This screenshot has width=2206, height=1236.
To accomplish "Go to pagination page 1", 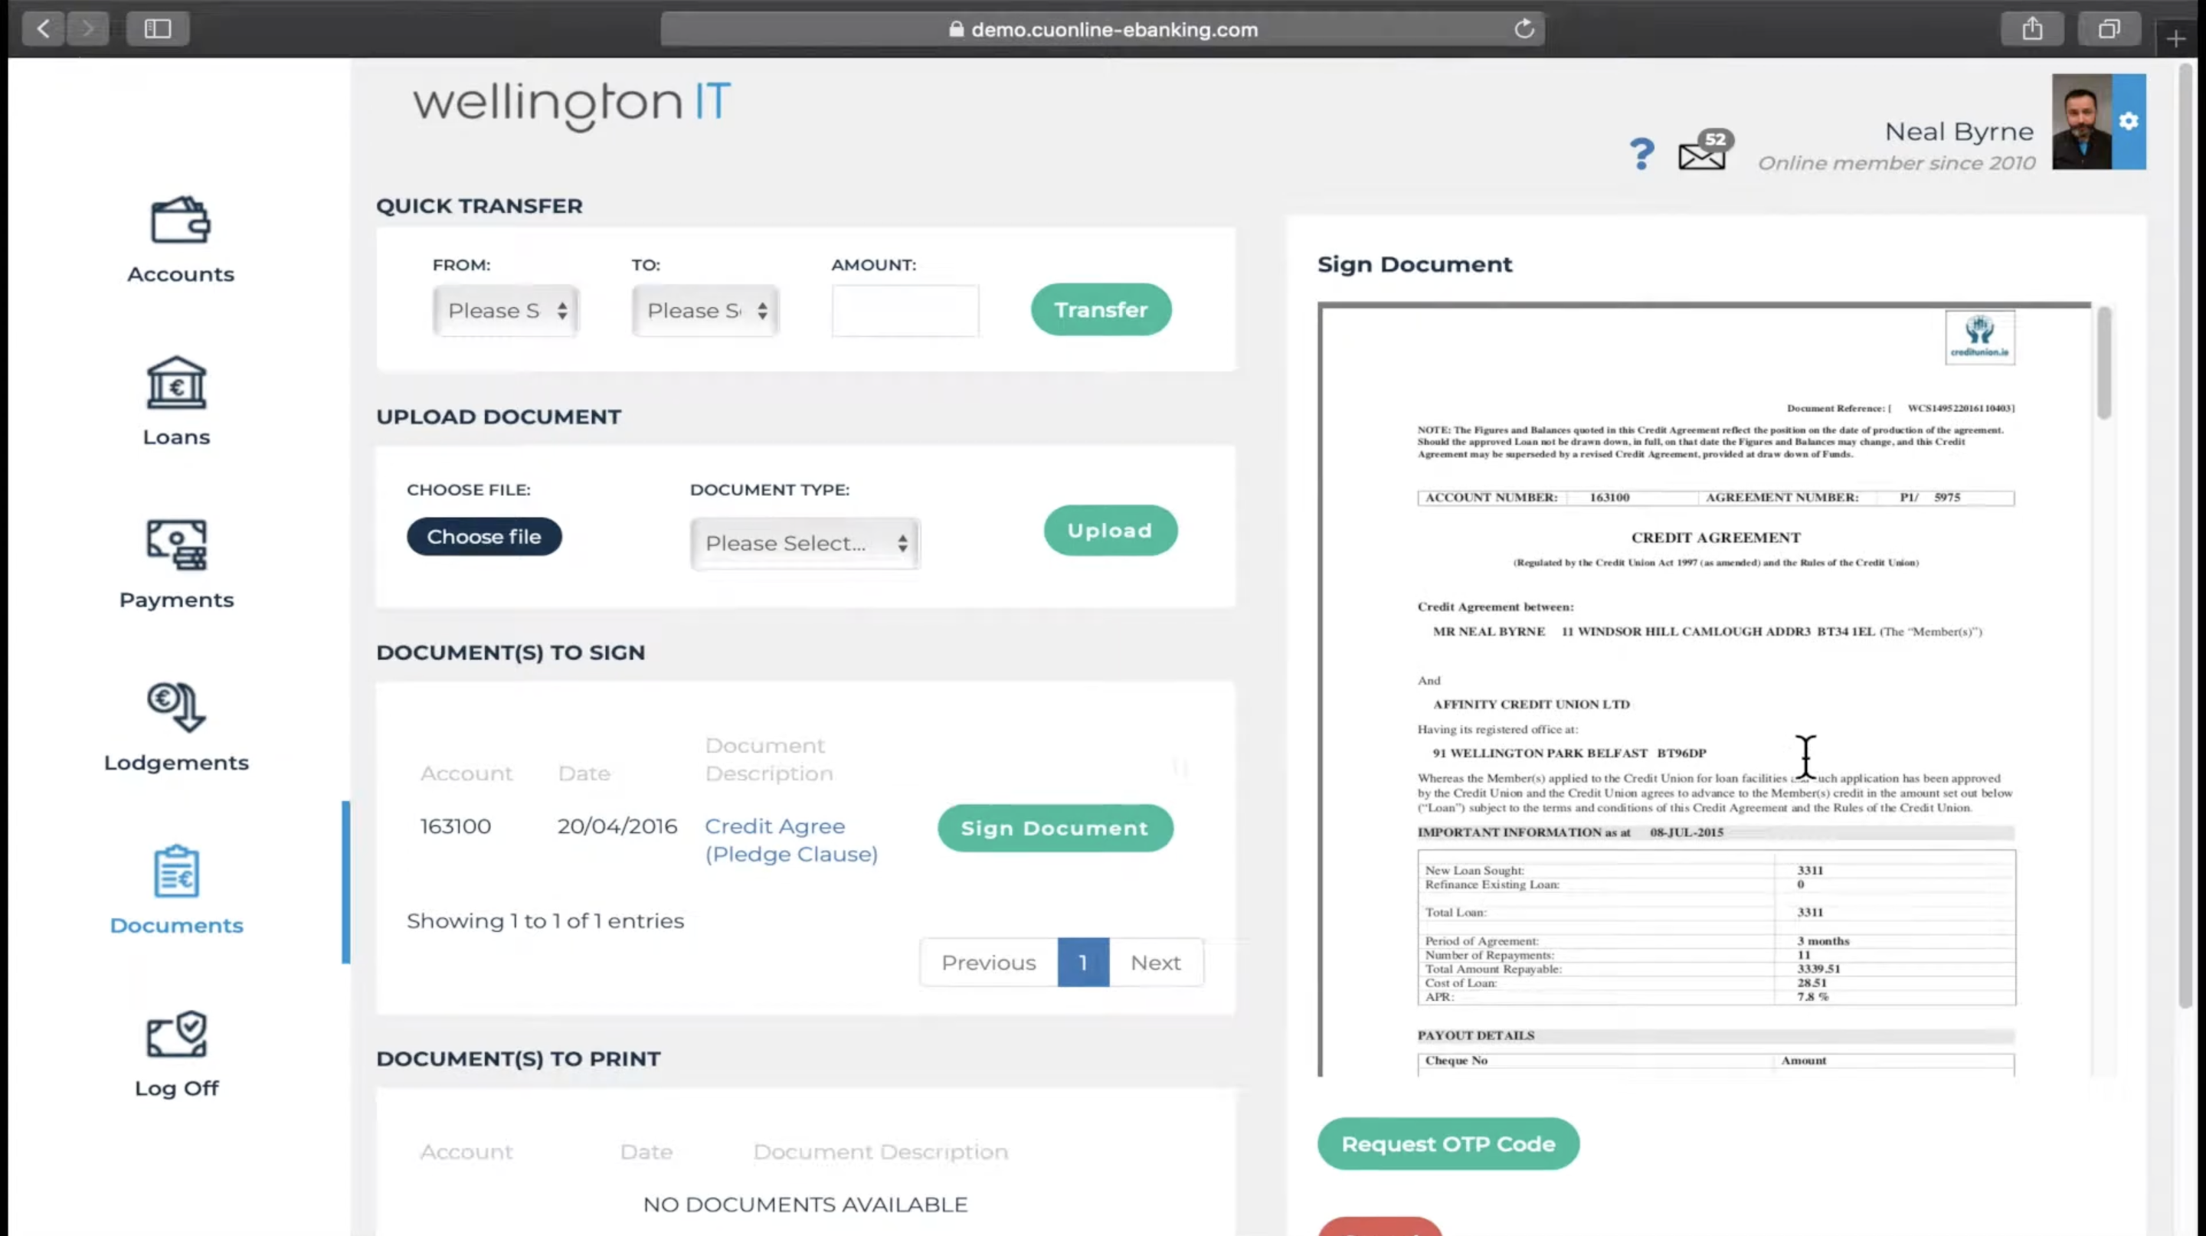I will coord(1082,963).
